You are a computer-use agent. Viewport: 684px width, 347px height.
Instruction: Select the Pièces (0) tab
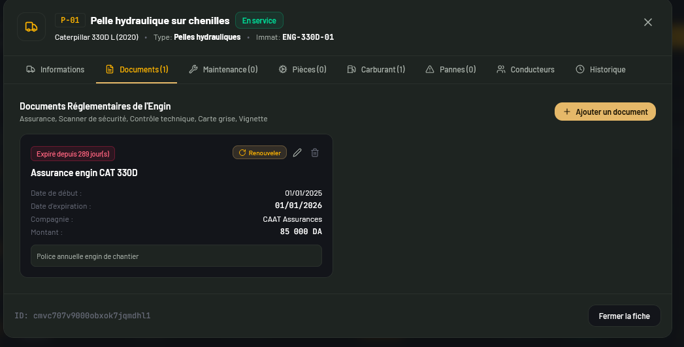pyautogui.click(x=302, y=70)
